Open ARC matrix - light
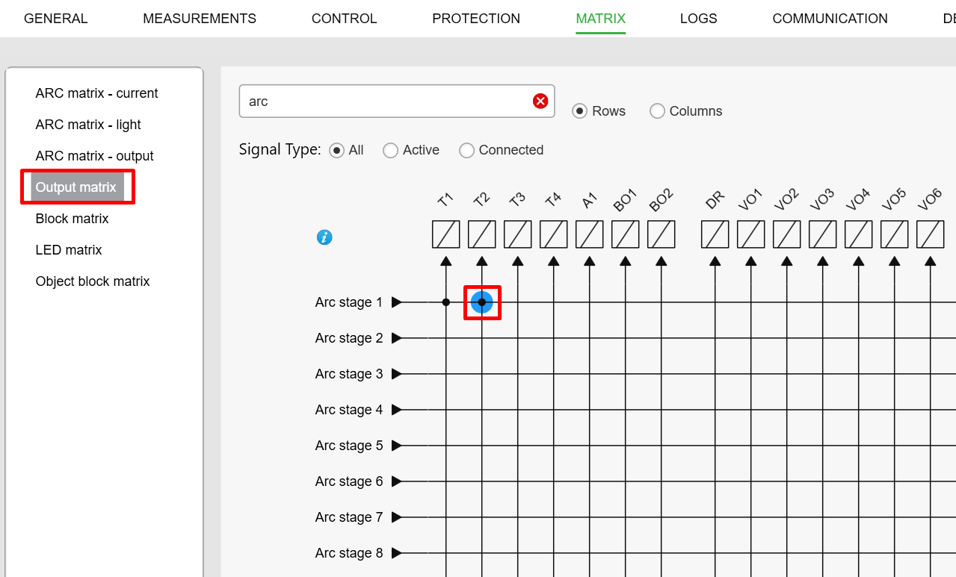 pos(88,125)
